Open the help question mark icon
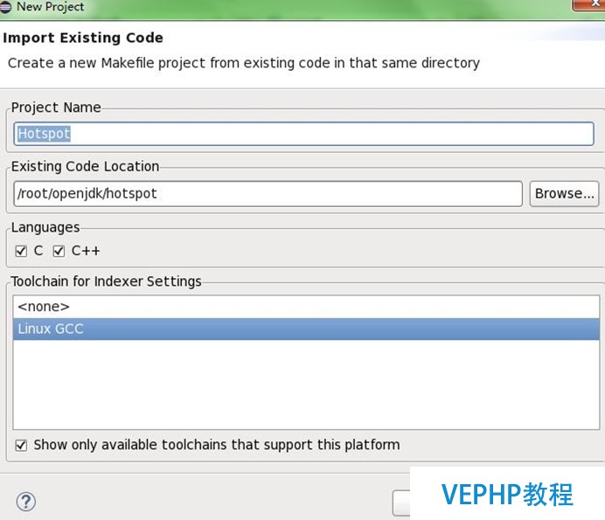This screenshot has height=520, width=605. click(26, 502)
